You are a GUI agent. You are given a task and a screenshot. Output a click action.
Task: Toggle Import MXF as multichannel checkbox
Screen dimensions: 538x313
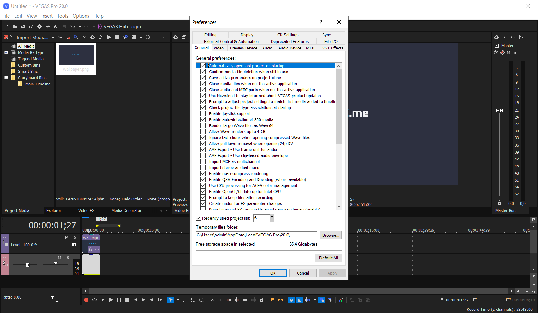[x=203, y=162]
